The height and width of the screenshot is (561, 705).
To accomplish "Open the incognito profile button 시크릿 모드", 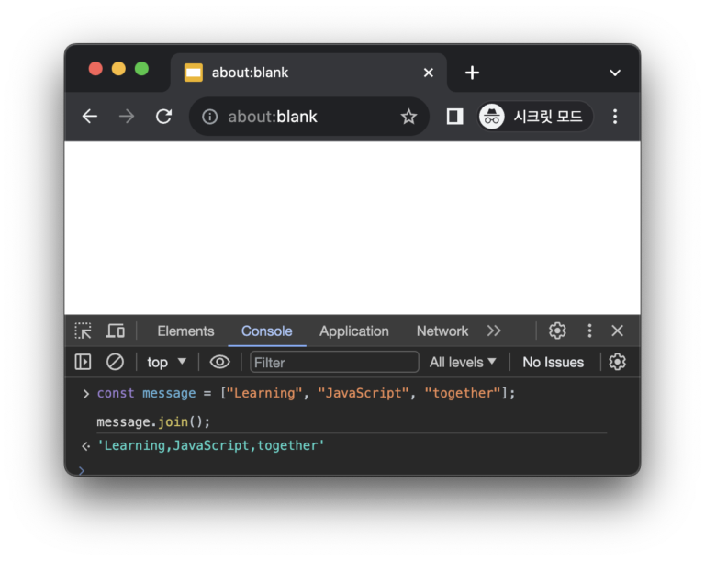I will click(x=535, y=117).
